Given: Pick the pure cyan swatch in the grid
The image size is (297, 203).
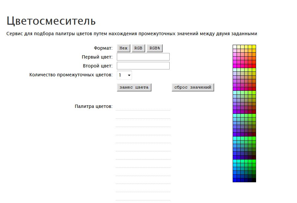Looking at the screenshot, I should 235,161.
